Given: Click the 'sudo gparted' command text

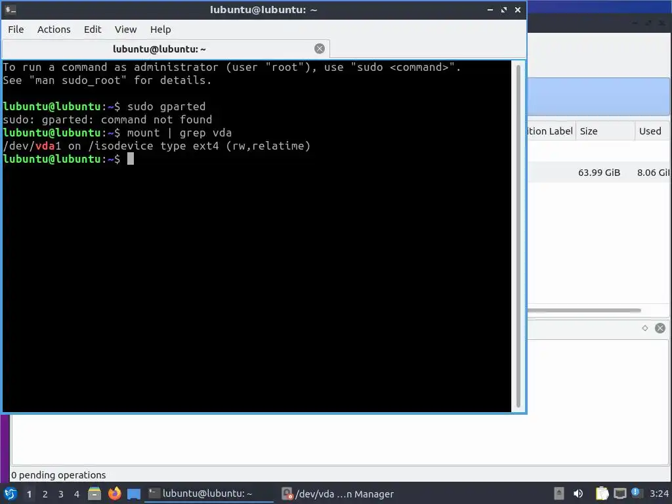Looking at the screenshot, I should pyautogui.click(x=166, y=107).
